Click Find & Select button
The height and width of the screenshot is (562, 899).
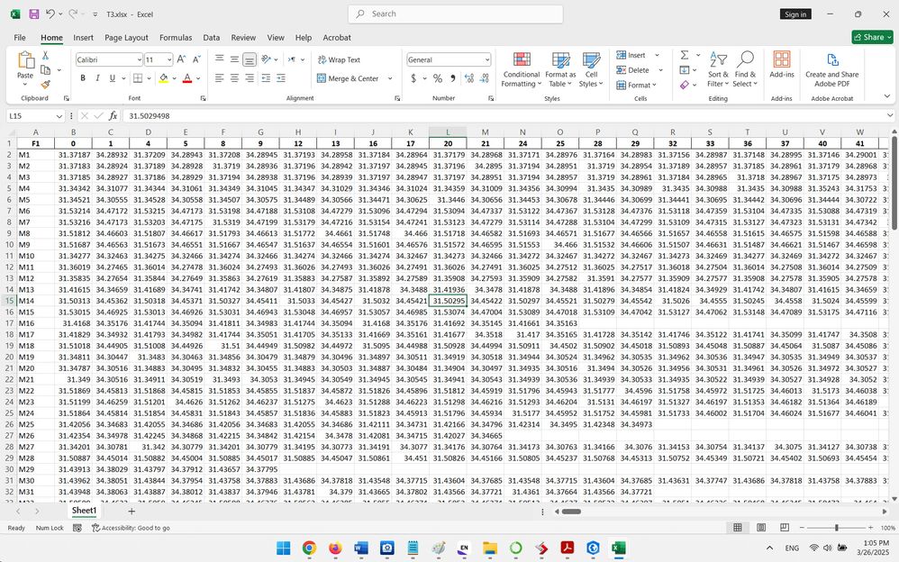pyautogui.click(x=745, y=69)
